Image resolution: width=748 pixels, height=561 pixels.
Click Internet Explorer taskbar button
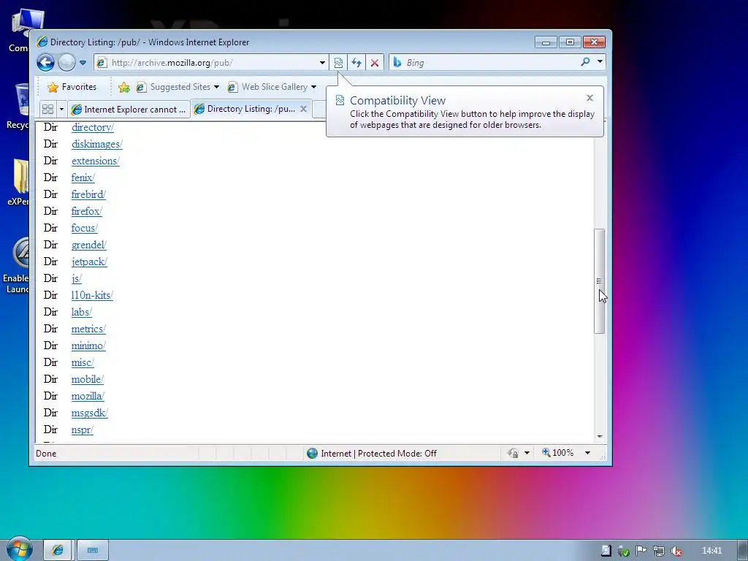[58, 551]
